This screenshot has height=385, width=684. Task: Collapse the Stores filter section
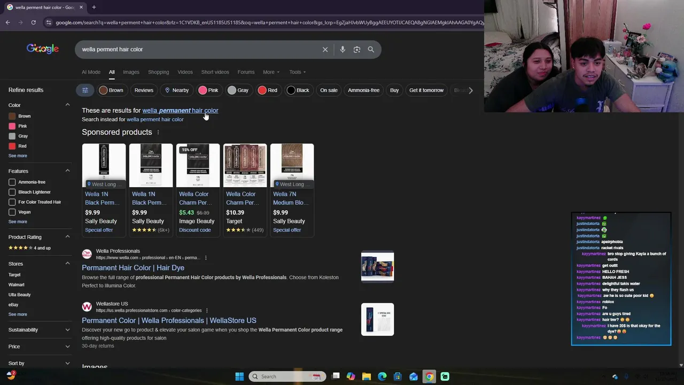point(67,263)
